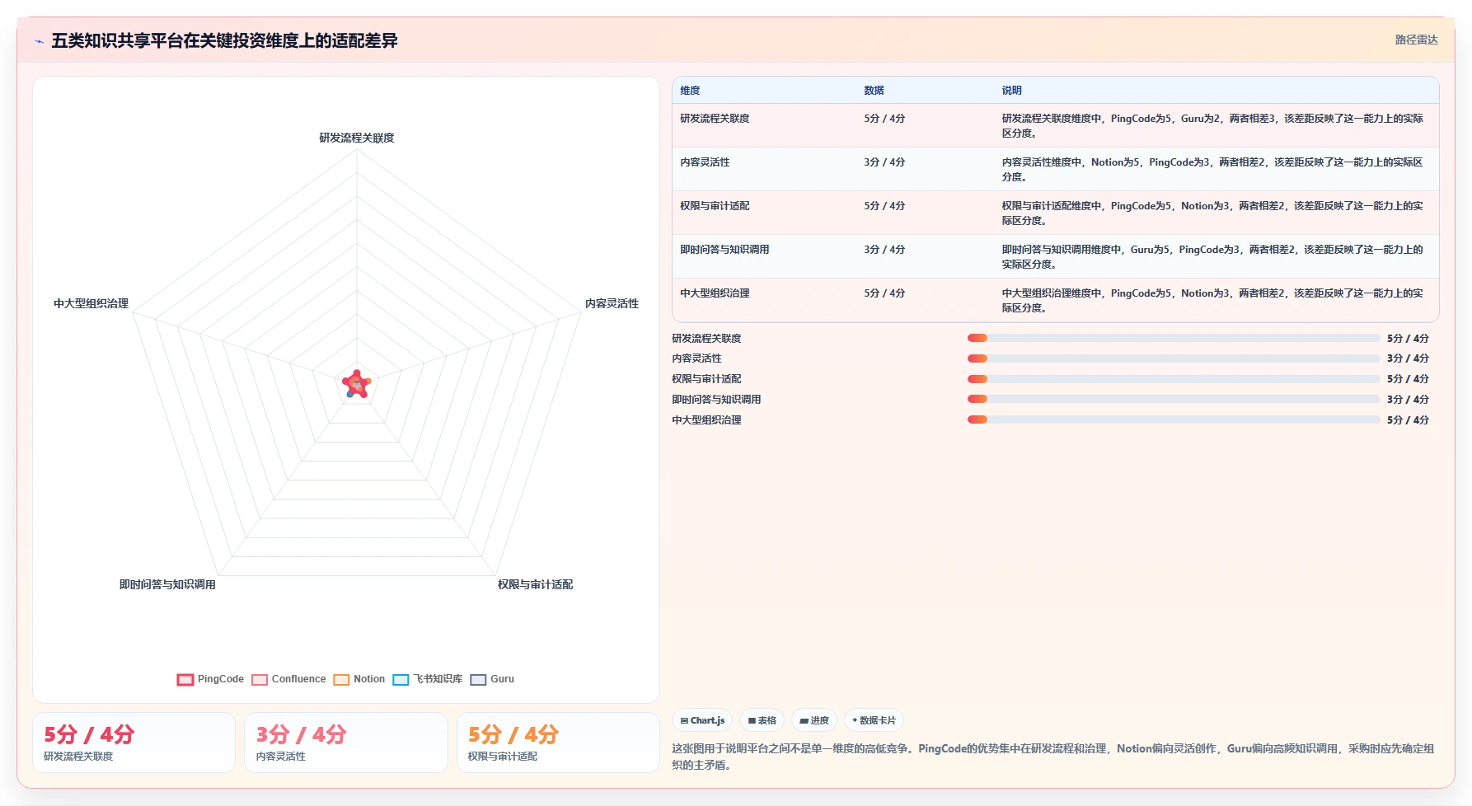Click the 路径雷达 label in header

(x=1416, y=40)
